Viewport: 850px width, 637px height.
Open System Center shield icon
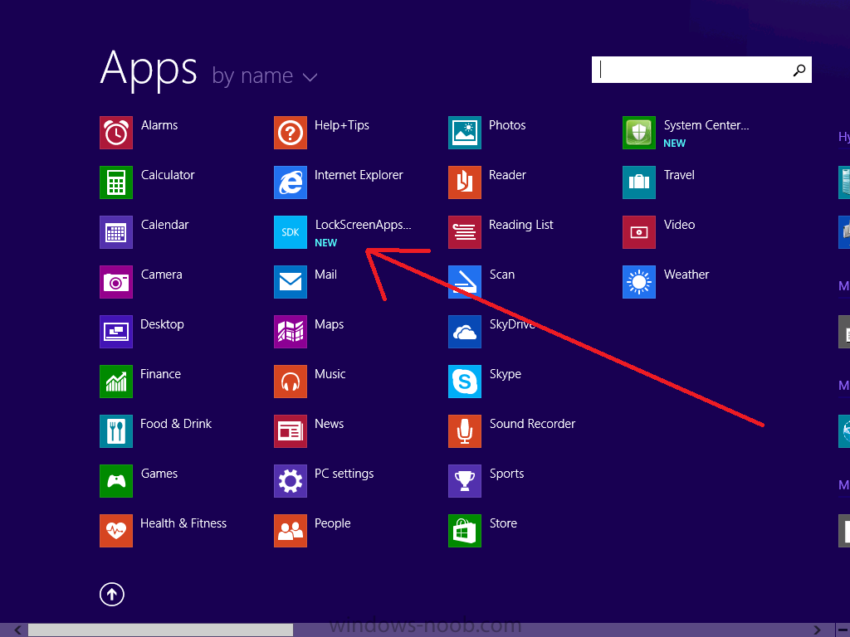(640, 133)
